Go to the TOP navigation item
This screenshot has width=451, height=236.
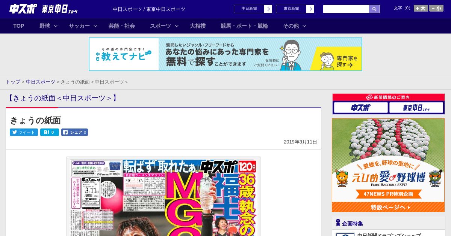(x=19, y=26)
